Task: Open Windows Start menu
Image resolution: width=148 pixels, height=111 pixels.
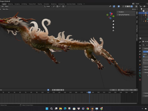Action: [47, 109]
